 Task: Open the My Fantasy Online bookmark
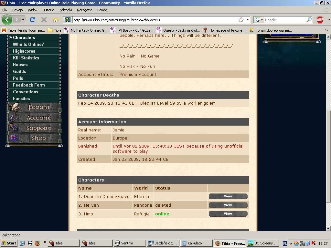[x=86, y=30]
